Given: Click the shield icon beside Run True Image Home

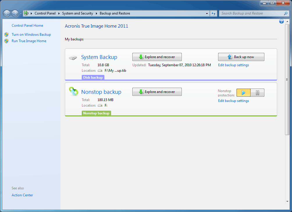Looking at the screenshot, I should tap(6, 41).
